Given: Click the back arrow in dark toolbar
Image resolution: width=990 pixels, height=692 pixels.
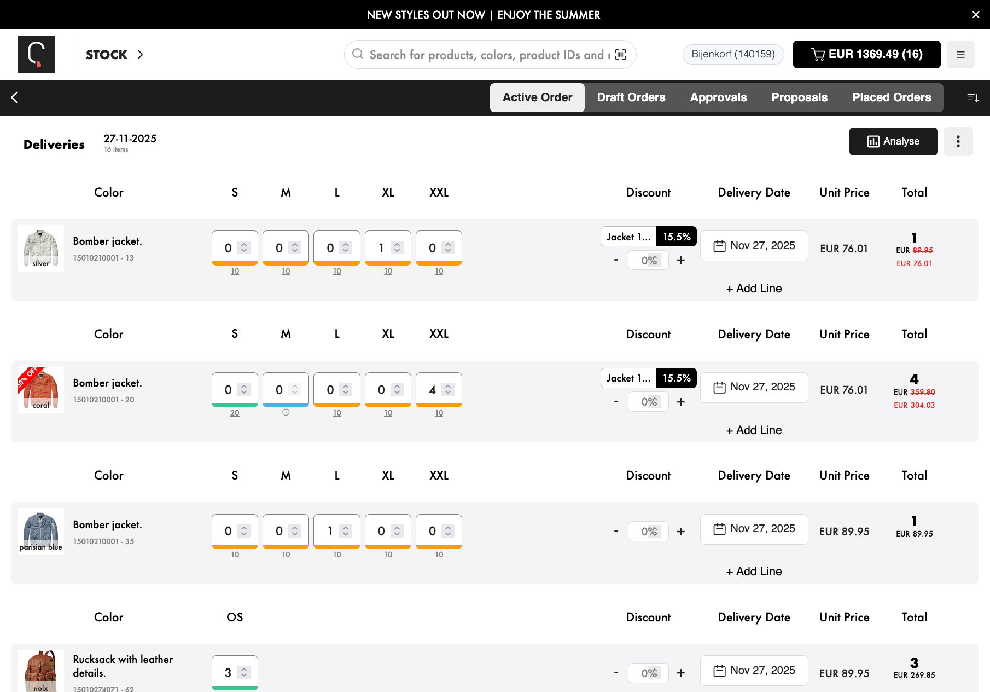Looking at the screenshot, I should click(14, 97).
